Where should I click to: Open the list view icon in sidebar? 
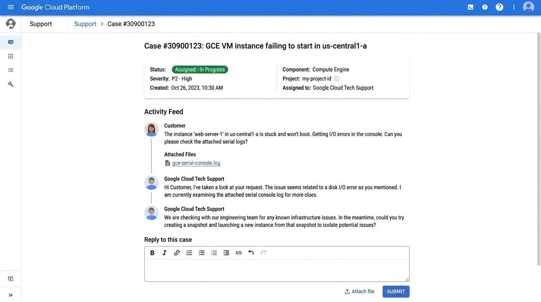[x=11, y=70]
